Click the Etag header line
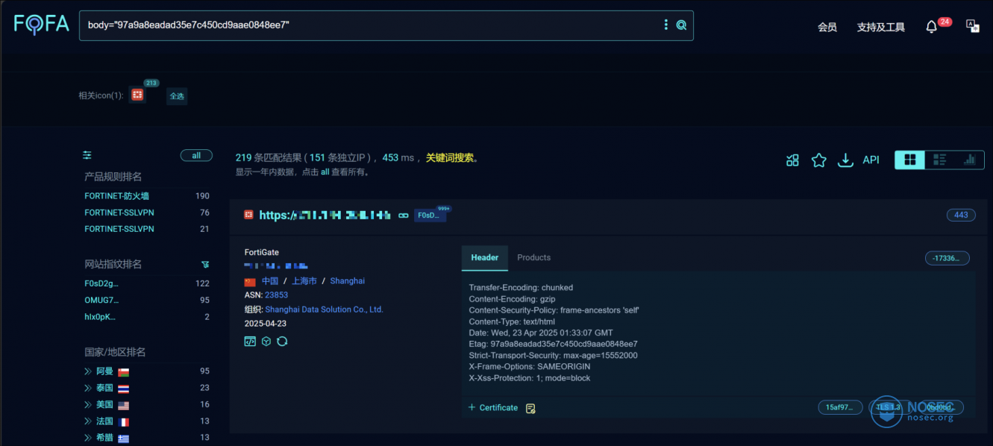 [x=554, y=345]
